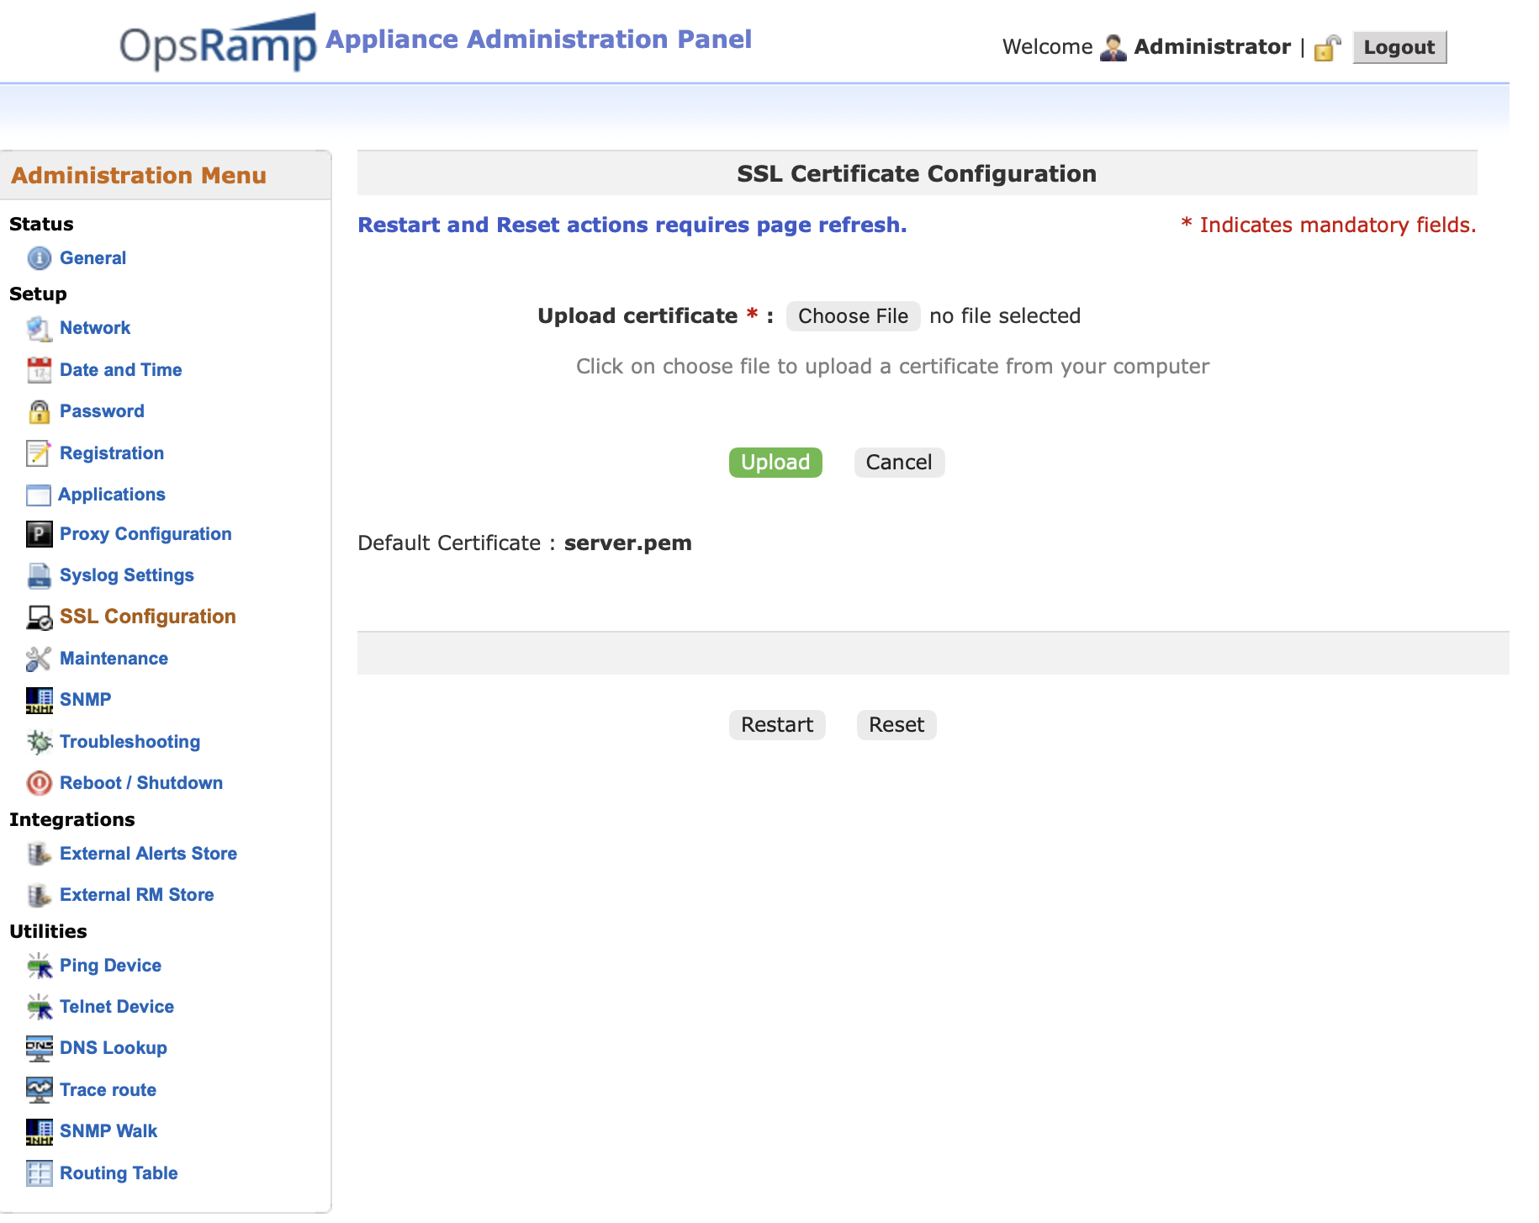Go to the Registration page
The width and height of the screenshot is (1539, 1223).
point(111,453)
